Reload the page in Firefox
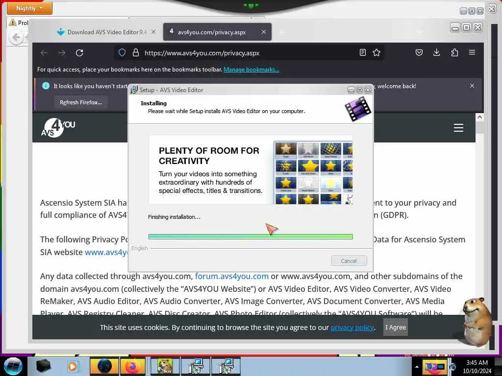The height and width of the screenshot is (376, 502). click(79, 53)
